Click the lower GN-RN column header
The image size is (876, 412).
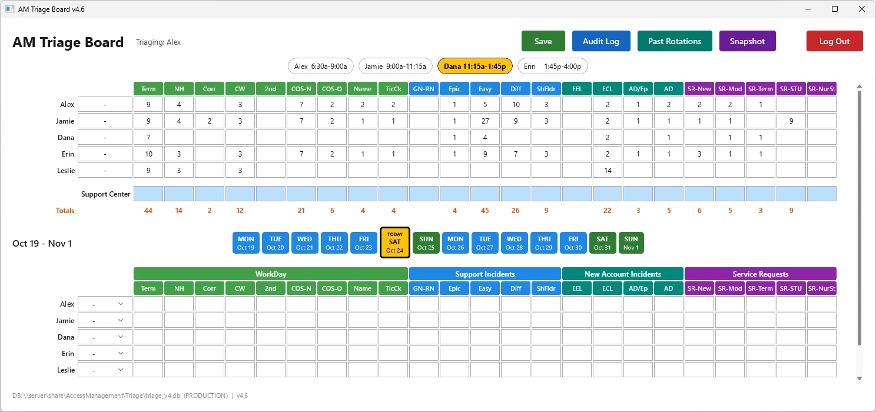click(x=424, y=288)
